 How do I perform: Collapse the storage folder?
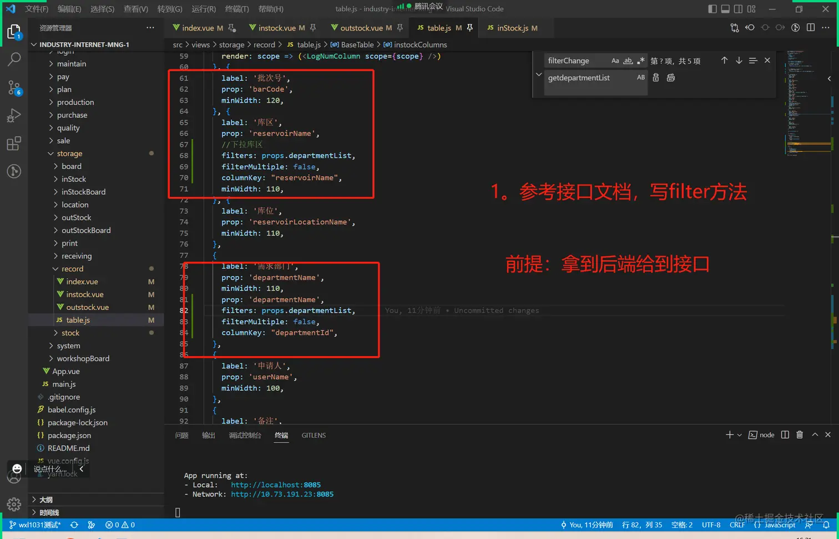click(x=96, y=153)
